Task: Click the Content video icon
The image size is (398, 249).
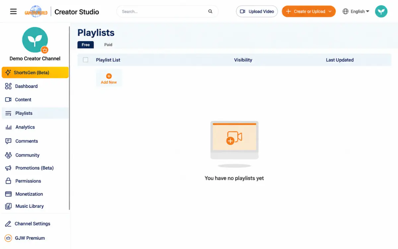Action: click(x=8, y=99)
